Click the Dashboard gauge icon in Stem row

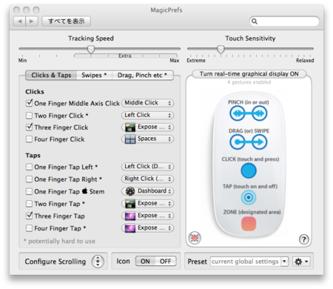point(130,191)
